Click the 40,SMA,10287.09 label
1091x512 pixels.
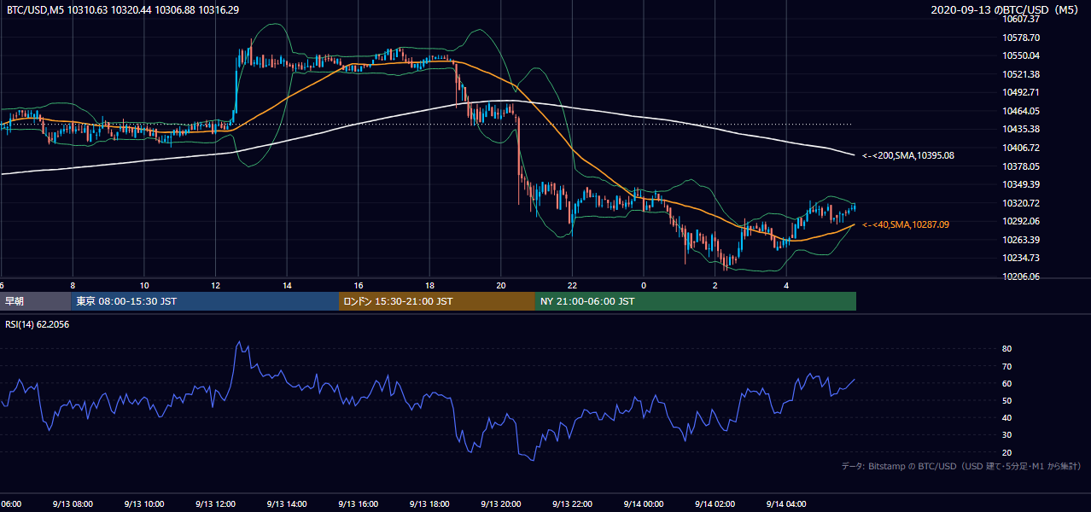click(905, 224)
